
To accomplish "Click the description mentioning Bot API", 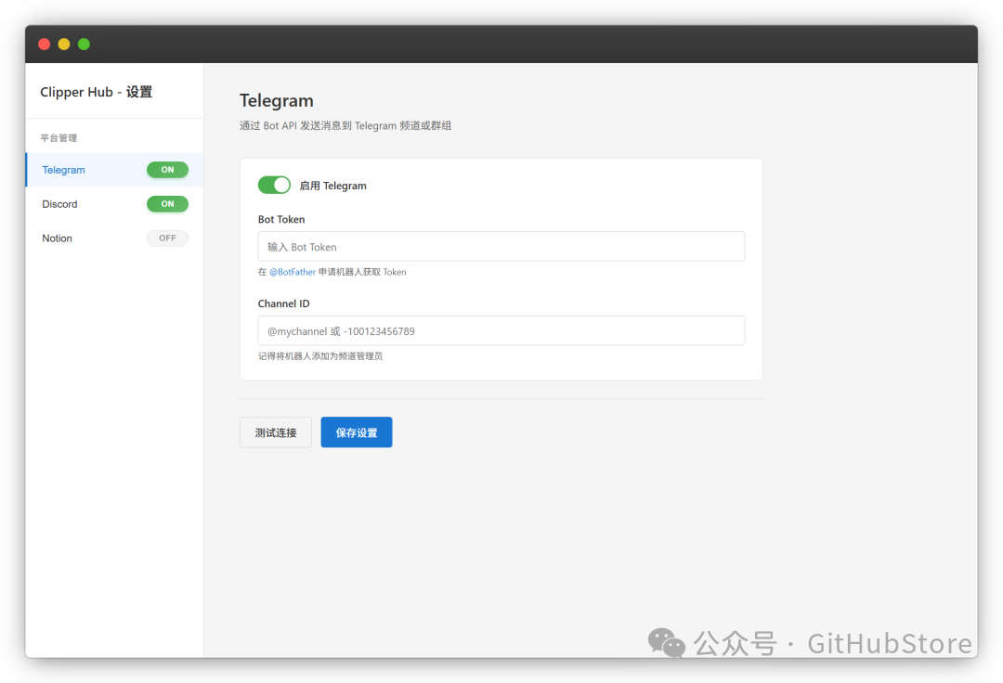I will (345, 126).
